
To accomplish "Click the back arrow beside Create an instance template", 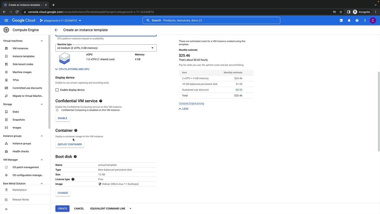I will click(56, 30).
